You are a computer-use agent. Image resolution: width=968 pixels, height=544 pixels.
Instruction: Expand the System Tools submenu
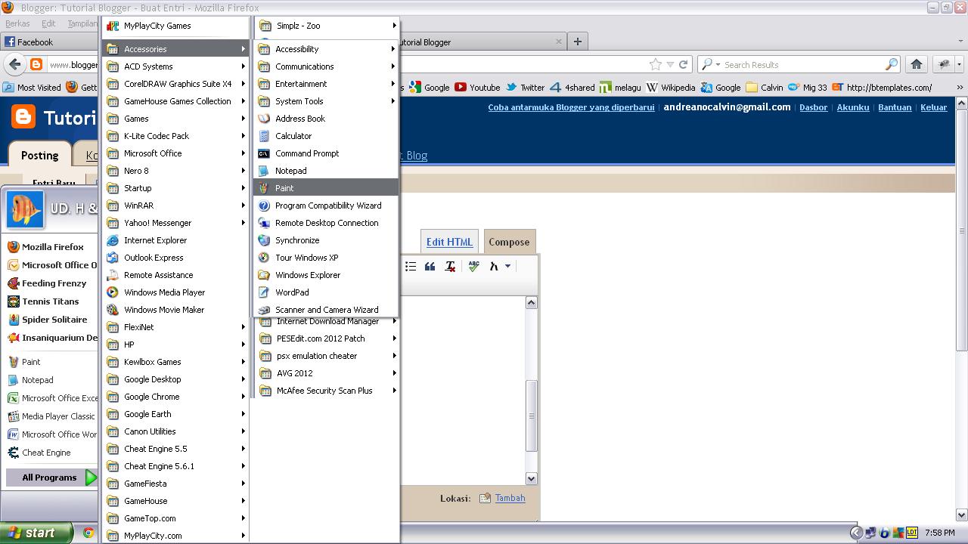click(326, 101)
